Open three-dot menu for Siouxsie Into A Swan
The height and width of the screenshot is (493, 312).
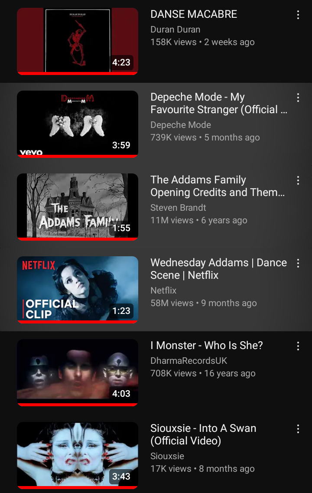point(298,429)
